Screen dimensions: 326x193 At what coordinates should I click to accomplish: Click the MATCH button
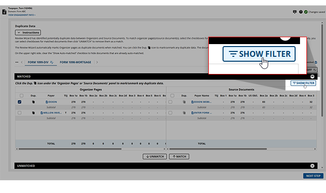(x=179, y=156)
